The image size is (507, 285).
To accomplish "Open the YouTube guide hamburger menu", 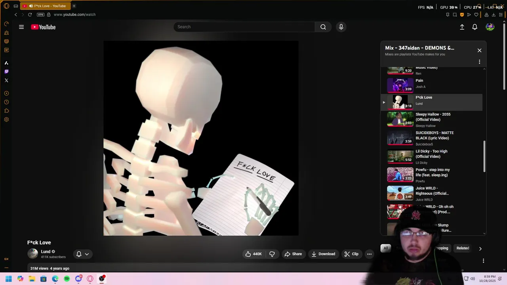I will click(21, 27).
